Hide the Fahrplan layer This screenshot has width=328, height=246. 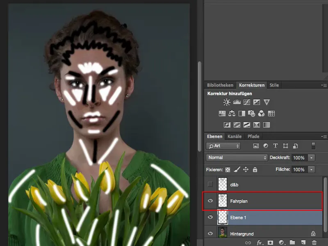pos(210,201)
